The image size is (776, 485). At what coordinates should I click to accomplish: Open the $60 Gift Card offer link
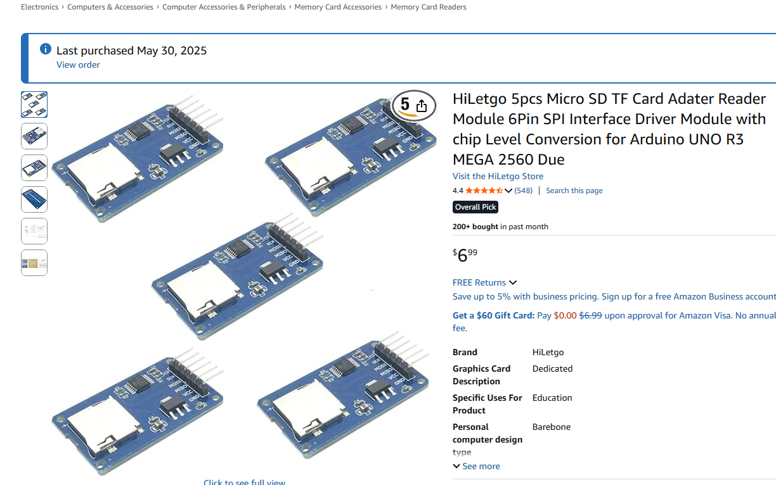(x=493, y=315)
